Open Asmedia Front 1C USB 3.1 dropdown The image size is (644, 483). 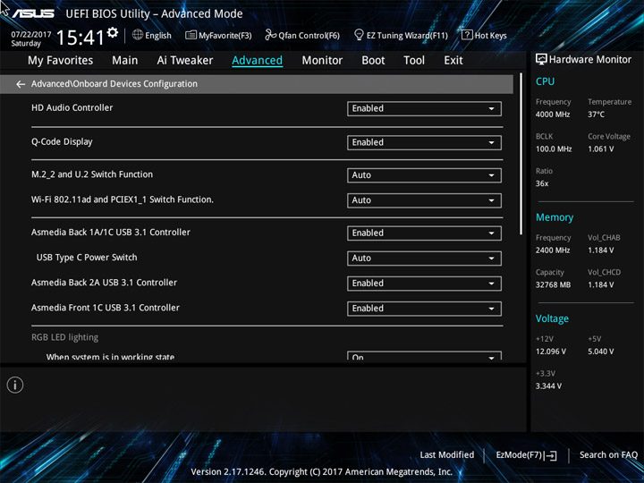click(424, 309)
